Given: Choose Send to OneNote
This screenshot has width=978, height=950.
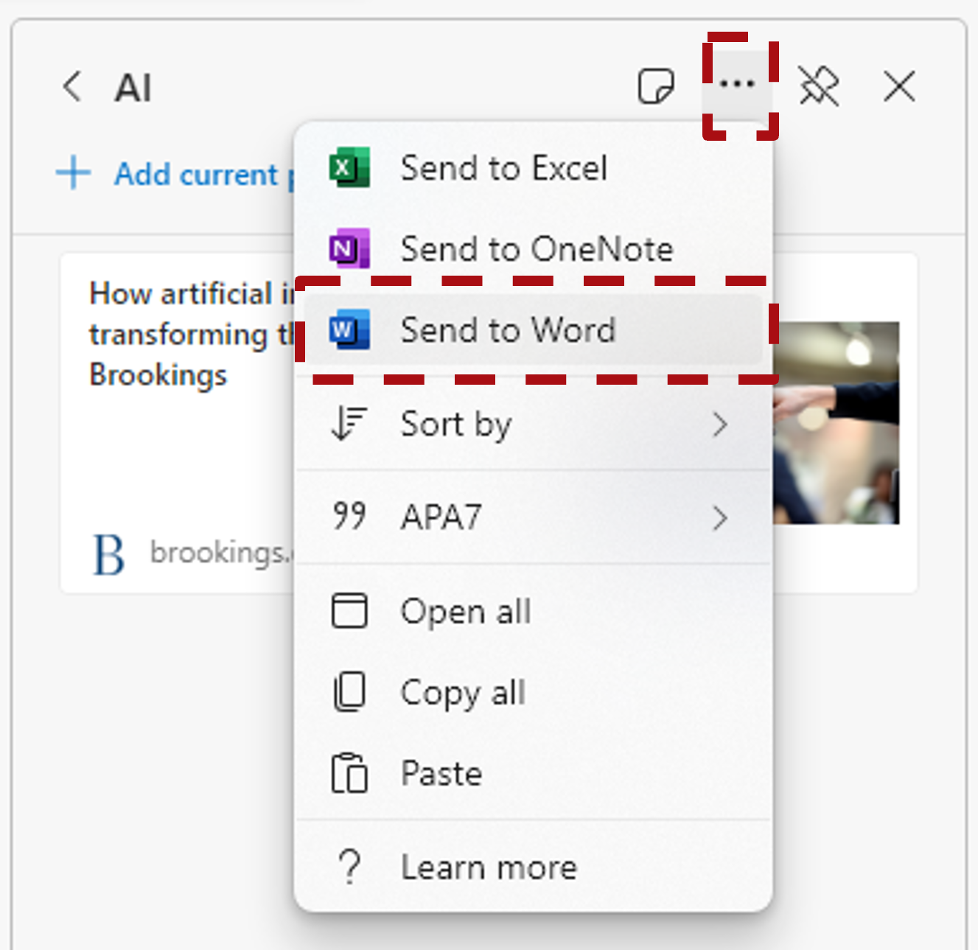Looking at the screenshot, I should (x=533, y=248).
